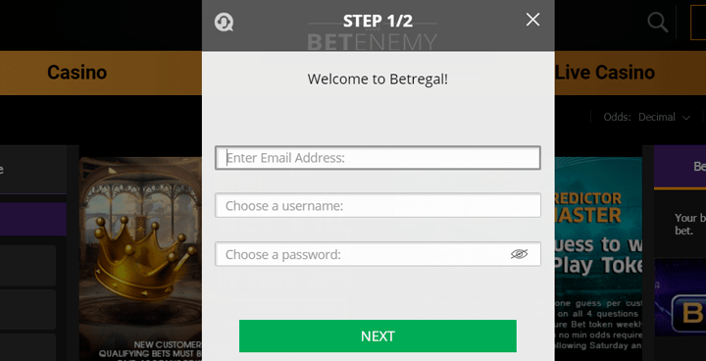The image size is (706, 361).
Task: Select the bet slip tab on right panel
Action: [x=680, y=167]
